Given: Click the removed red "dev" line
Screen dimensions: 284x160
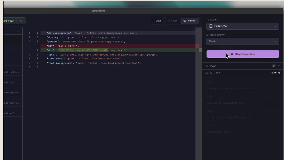Looking at the screenshot, I should pos(118,46).
